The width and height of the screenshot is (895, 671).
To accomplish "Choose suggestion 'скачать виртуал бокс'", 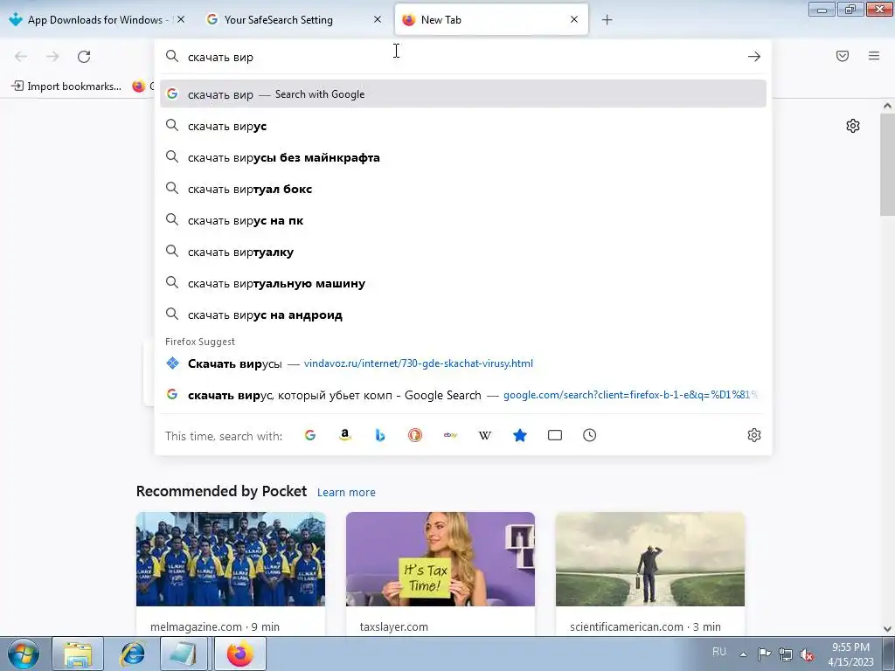I will (x=463, y=189).
